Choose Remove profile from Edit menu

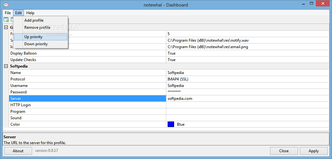point(41,27)
